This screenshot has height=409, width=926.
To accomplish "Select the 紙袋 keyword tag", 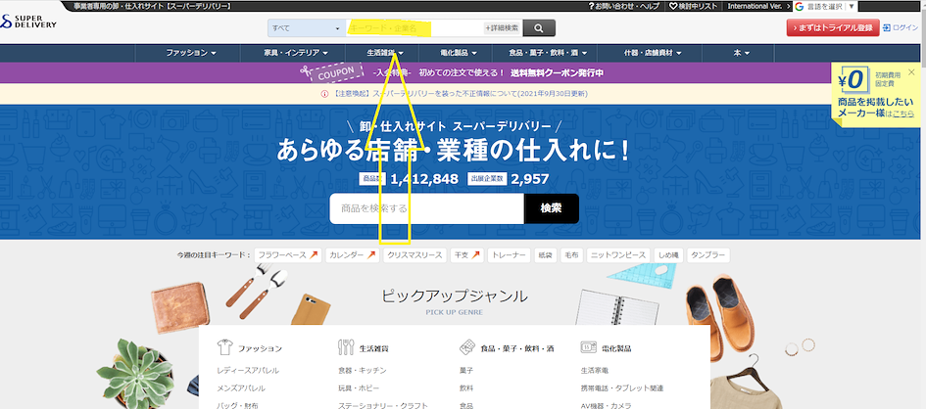I will click(x=545, y=255).
